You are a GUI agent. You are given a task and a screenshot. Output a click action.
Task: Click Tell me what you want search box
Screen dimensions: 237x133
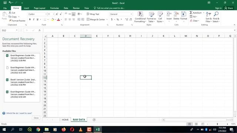pos(109,8)
